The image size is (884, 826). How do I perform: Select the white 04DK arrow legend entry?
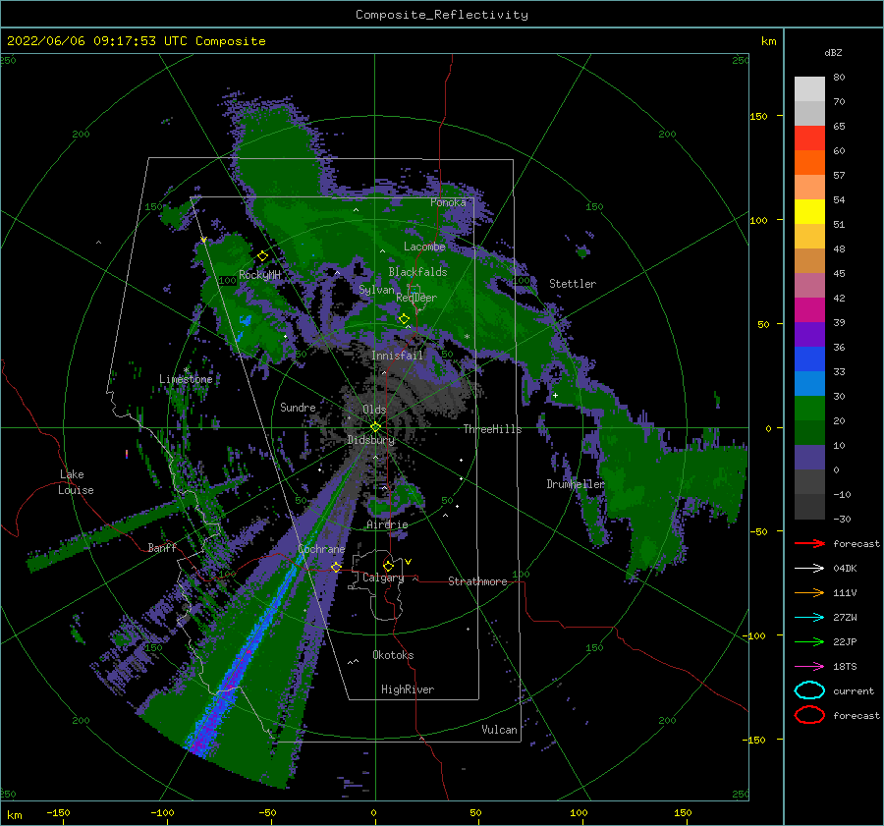[809, 569]
